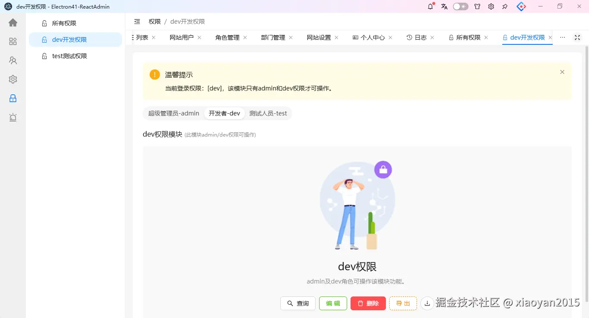Image resolution: width=589 pixels, height=318 pixels.
Task: Switch to the 部门管理 tab
Action: click(273, 37)
